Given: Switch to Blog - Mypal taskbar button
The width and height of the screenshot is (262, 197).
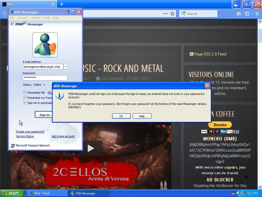Looking at the screenshot, I should pos(47,193).
